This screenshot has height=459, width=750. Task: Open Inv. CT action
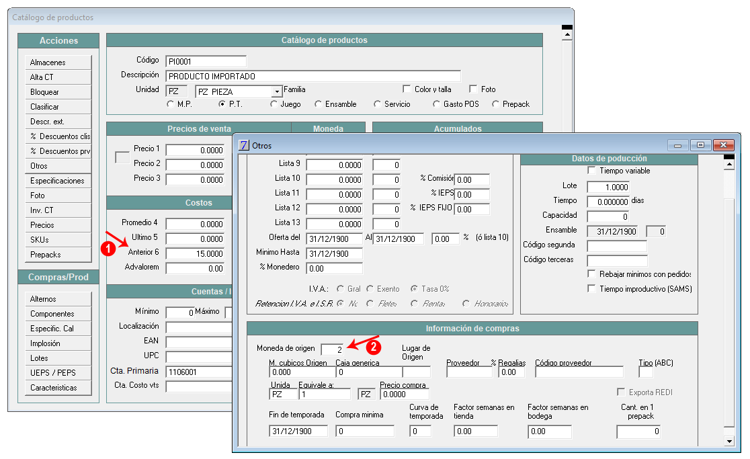pos(58,211)
